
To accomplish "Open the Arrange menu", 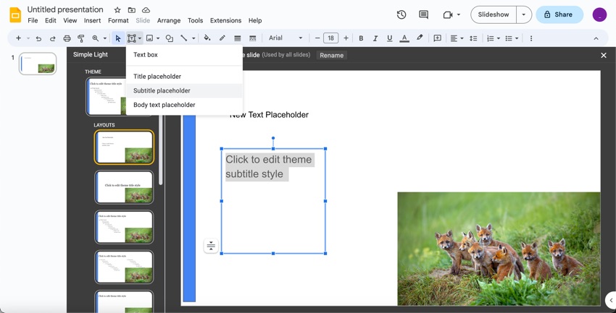I will click(x=169, y=20).
